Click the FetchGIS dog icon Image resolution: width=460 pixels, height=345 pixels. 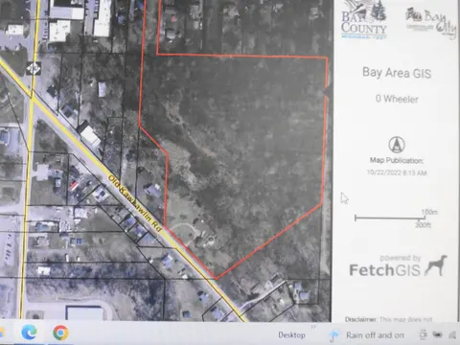[x=436, y=265]
